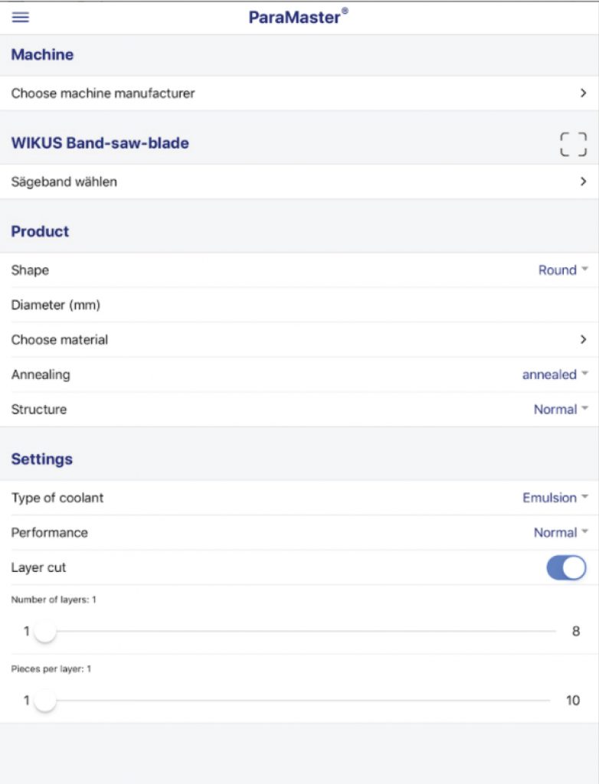Click the Pieces per layer slider handle

click(x=45, y=701)
